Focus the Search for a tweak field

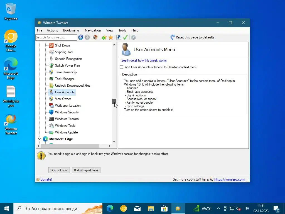(x=56, y=37)
